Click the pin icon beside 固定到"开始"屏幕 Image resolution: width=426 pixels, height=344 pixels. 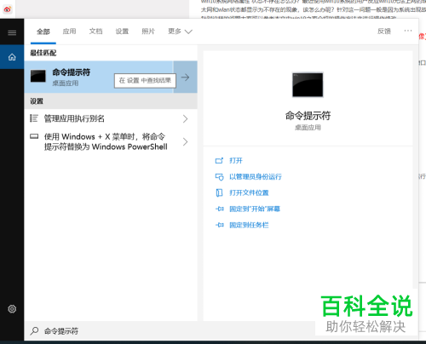[220, 209]
